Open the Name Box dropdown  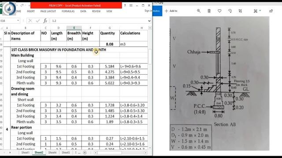tap(18, 21)
